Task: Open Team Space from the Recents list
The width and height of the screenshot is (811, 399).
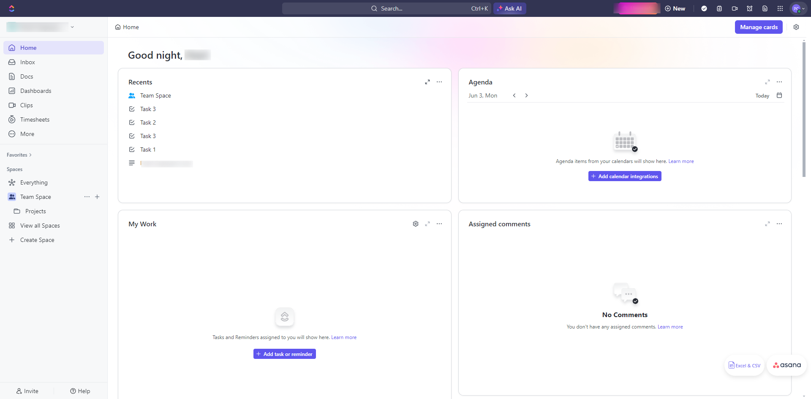Action: 155,95
